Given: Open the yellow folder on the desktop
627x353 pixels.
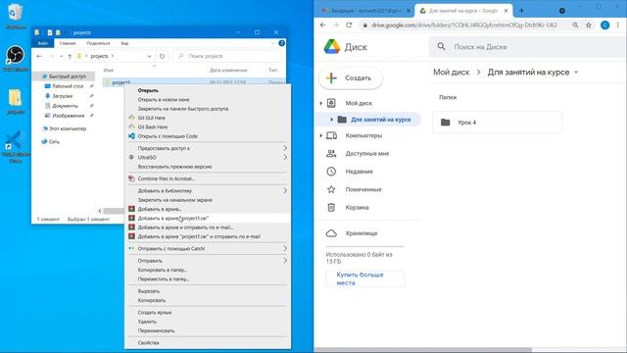Looking at the screenshot, I should tap(15, 98).
